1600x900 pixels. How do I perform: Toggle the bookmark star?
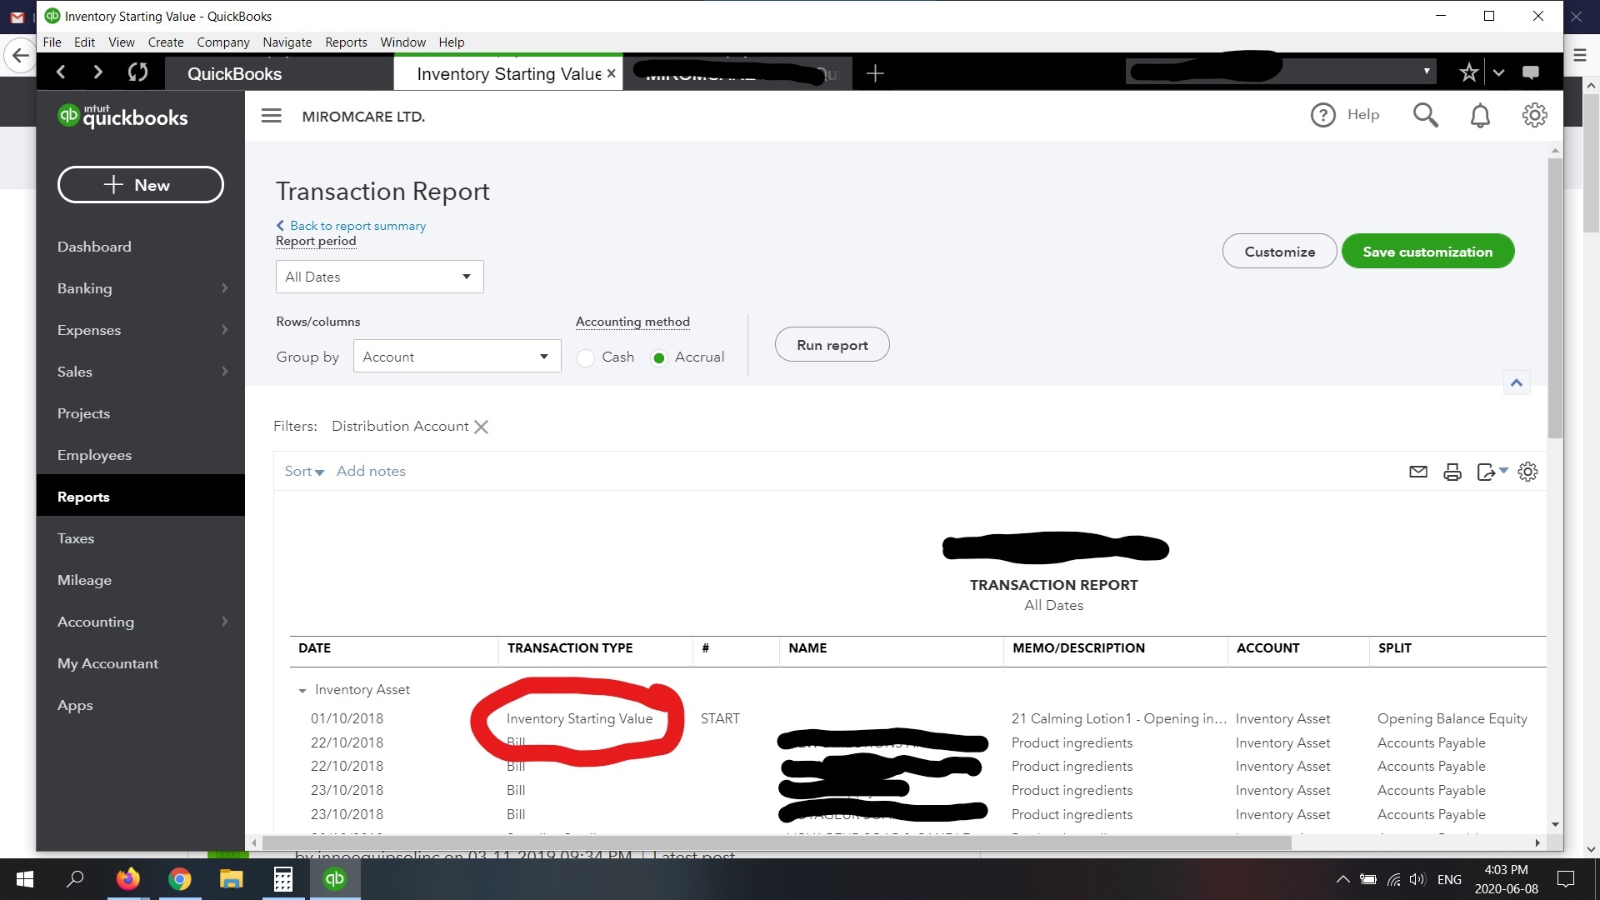click(x=1469, y=72)
